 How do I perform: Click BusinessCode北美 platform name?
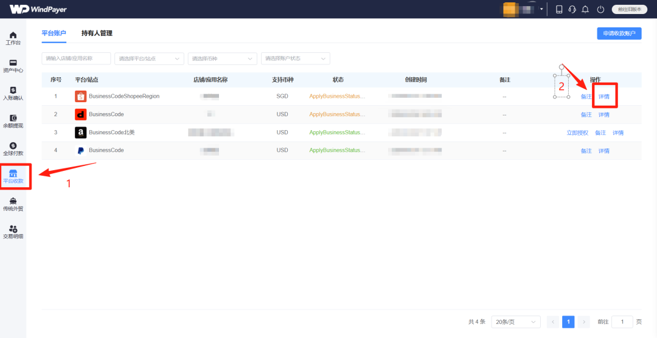coord(112,133)
